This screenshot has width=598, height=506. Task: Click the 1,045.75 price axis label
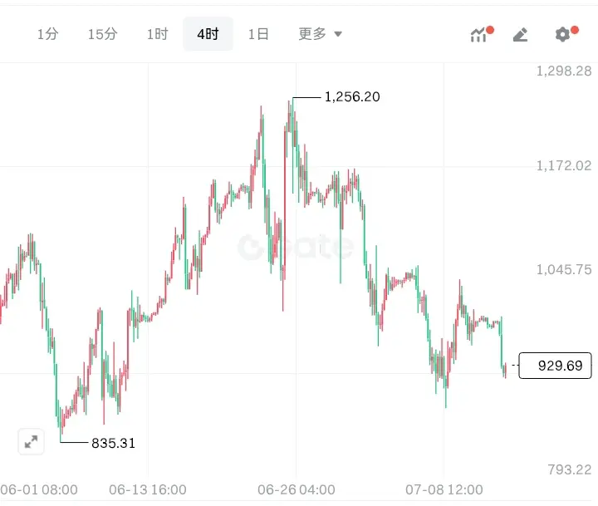point(564,270)
